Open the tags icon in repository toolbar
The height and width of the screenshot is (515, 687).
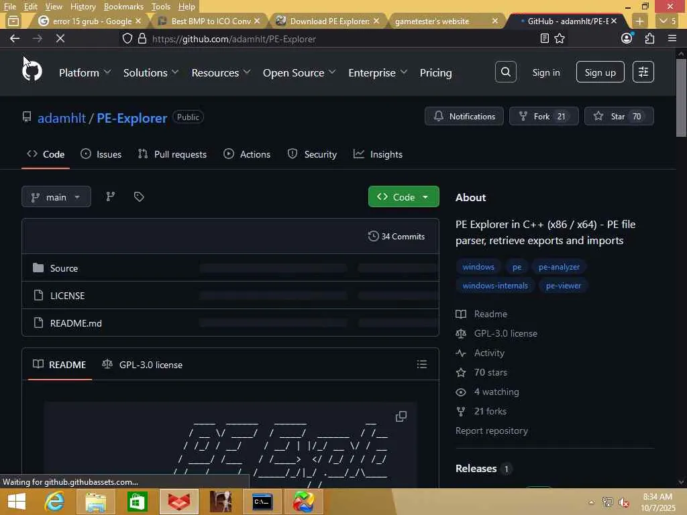[x=139, y=196]
